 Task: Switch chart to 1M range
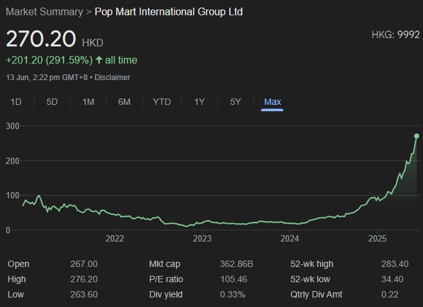click(88, 102)
